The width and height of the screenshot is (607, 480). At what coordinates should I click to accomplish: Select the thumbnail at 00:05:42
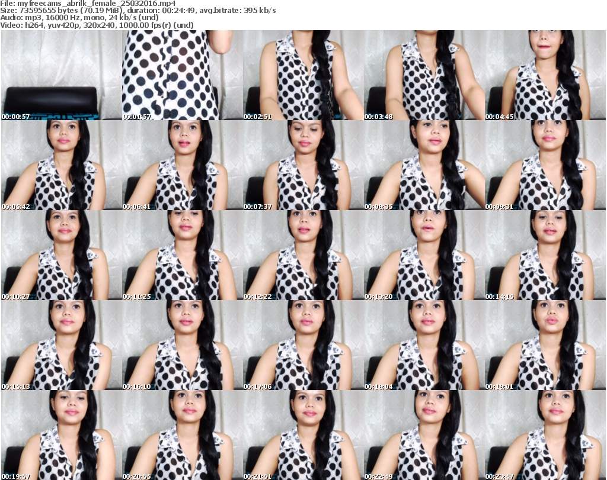tap(61, 166)
